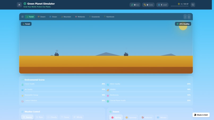Switch to the Forest biome tab
The height and width of the screenshot is (120, 214).
pos(30,17)
